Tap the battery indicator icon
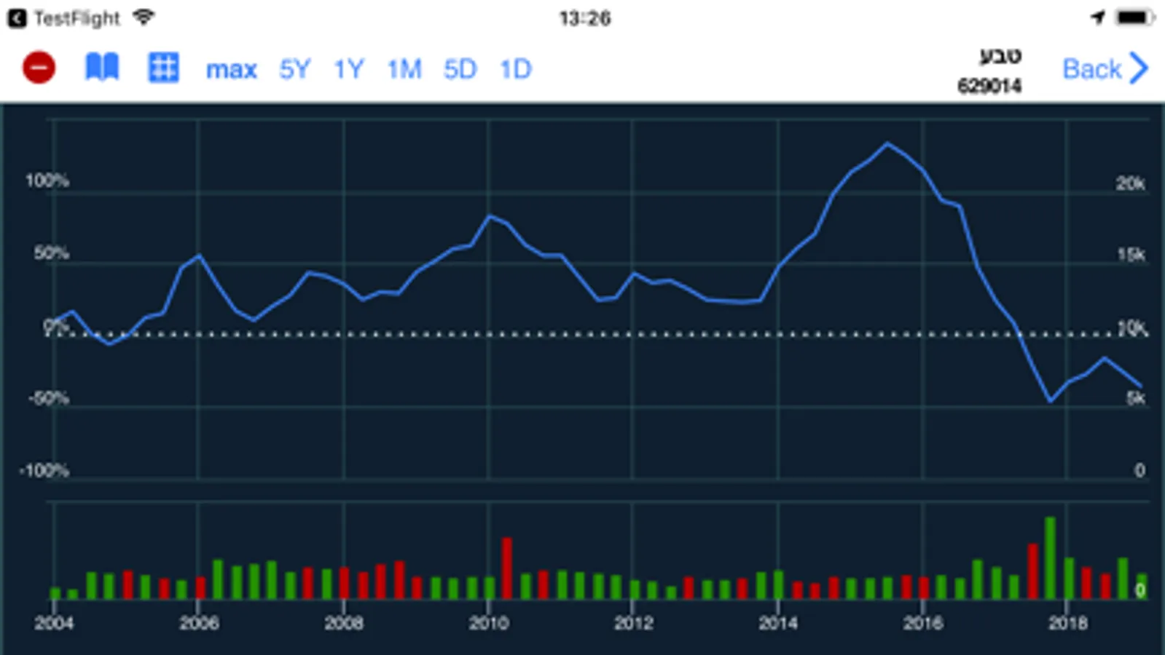The width and height of the screenshot is (1165, 655). click(1135, 17)
